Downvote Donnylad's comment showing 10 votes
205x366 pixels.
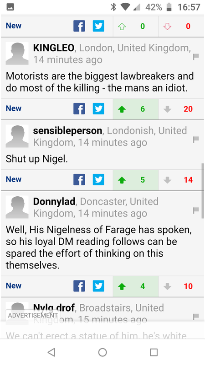(167, 286)
